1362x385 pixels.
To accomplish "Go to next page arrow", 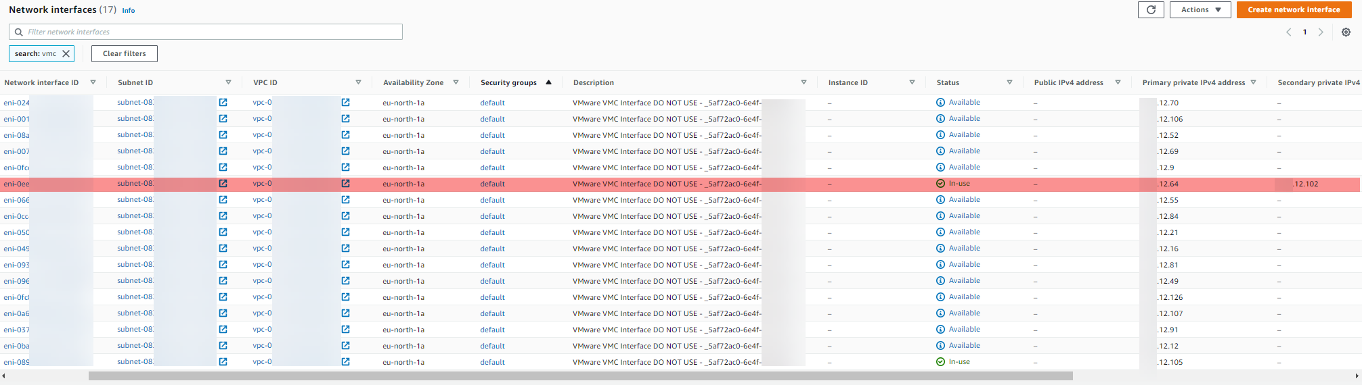I will tap(1321, 32).
